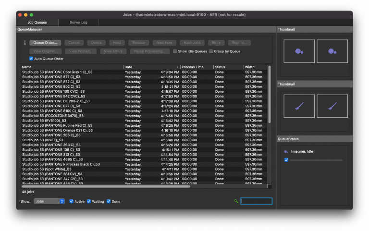The height and width of the screenshot is (231, 369).
Task: Select job PANTONE DE 280-2 C_53
Action: [x=144, y=101]
